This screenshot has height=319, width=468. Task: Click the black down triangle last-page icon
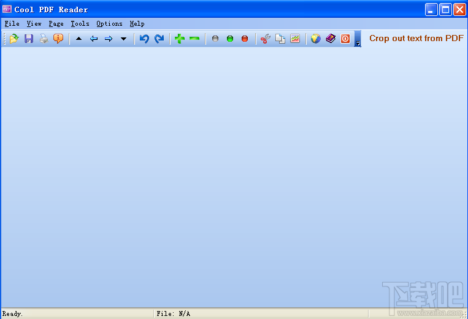(x=123, y=39)
